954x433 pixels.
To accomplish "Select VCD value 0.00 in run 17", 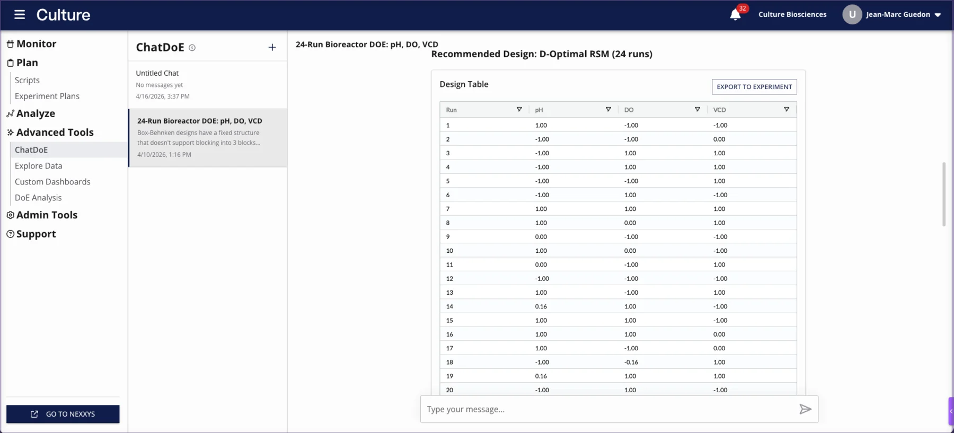I will point(719,349).
